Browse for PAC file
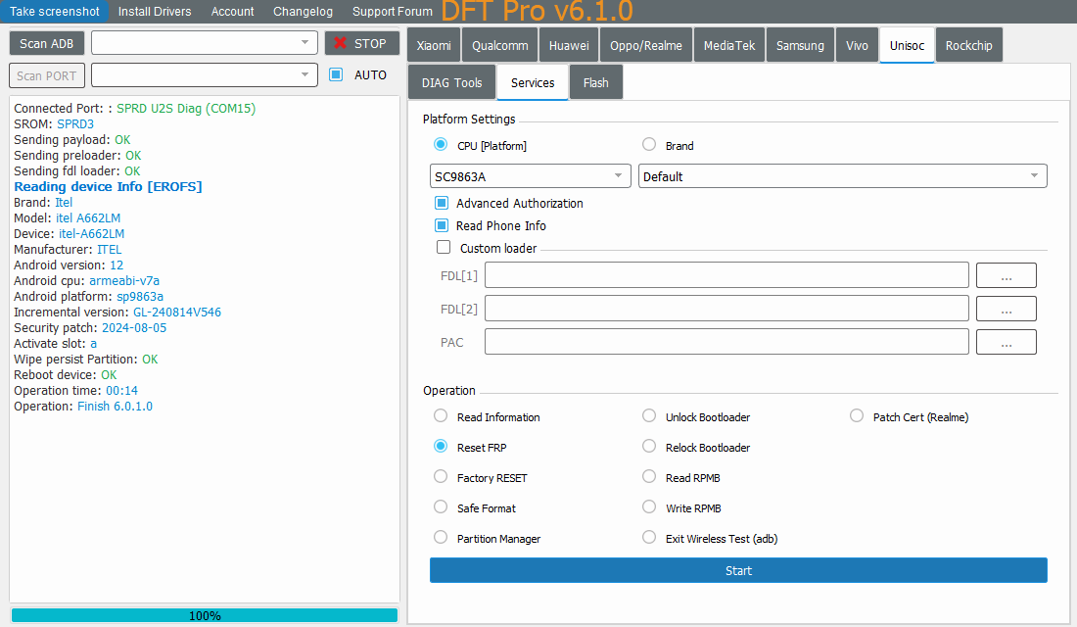Screen dimensions: 1077x627 [1006, 342]
